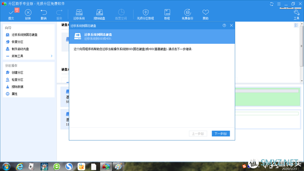Expand the 所有工具 chevron arrow
This screenshot has height=171, width=304.
pyautogui.click(x=51, y=56)
